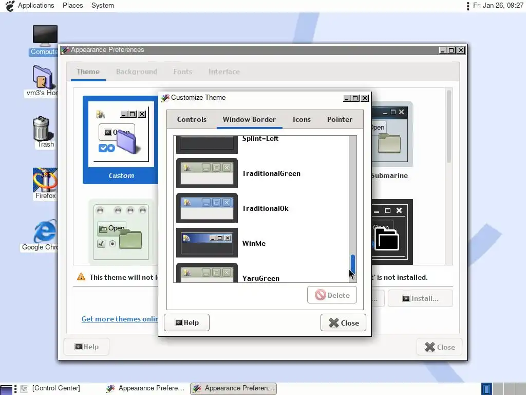Close Appearance Preferences via title bar X
This screenshot has height=395, width=526.
pyautogui.click(x=461, y=50)
